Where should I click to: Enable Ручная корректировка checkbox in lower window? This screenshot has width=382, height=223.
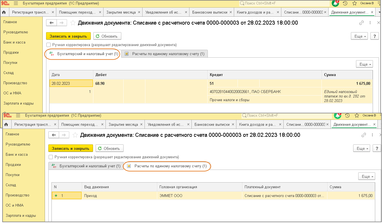click(x=51, y=157)
